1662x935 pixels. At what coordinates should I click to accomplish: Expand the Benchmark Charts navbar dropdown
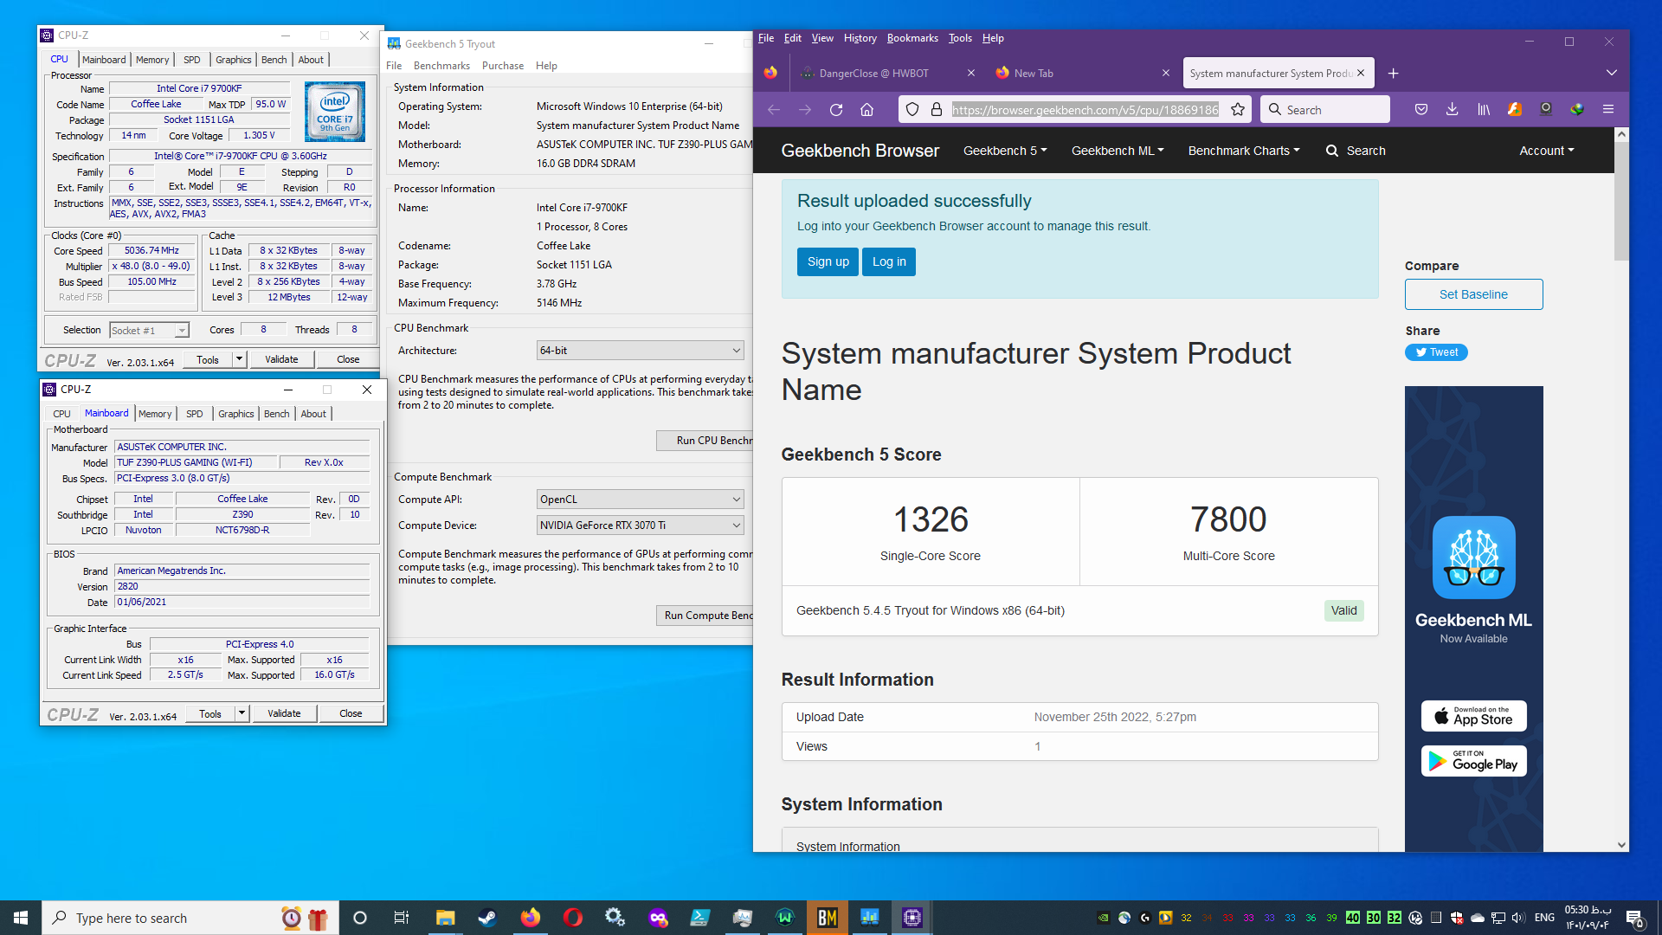[1244, 151]
